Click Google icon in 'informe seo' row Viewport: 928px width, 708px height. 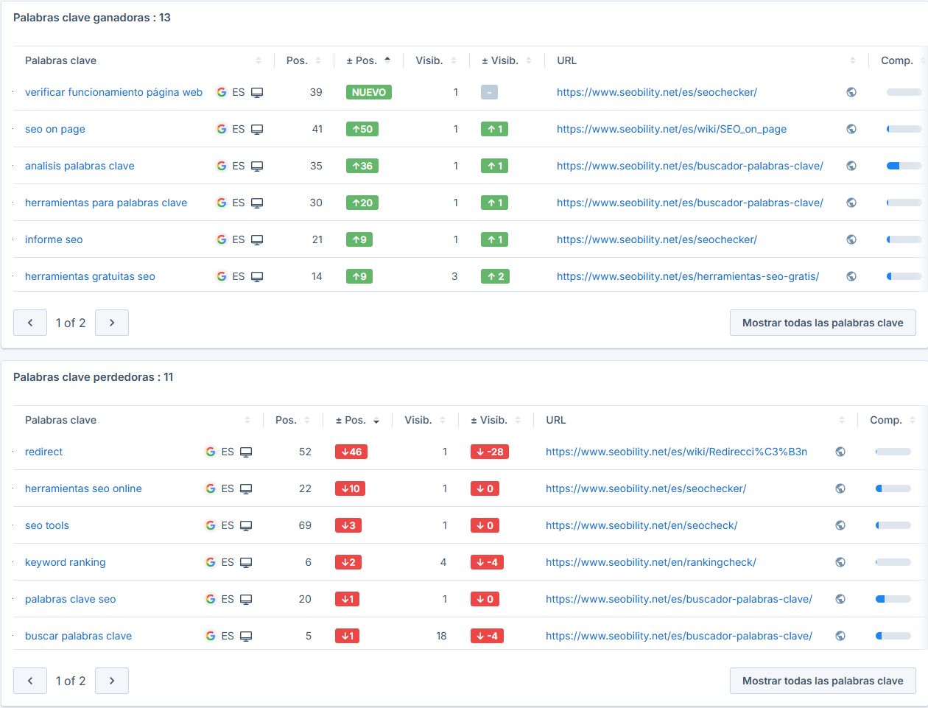[x=221, y=239]
